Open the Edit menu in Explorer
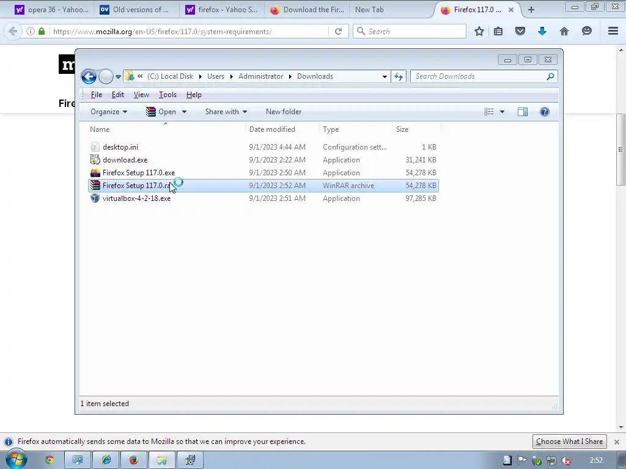626x469 pixels. pyautogui.click(x=118, y=95)
